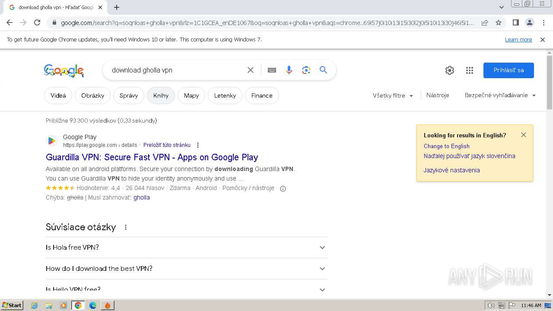
Task: Bookmark this page with the star icon
Action: click(499, 22)
